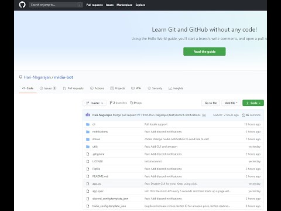Viewport: 281px width, 211px height.
Task: Click the history clock icon beside 46 commits
Action: pyautogui.click(x=244, y=115)
